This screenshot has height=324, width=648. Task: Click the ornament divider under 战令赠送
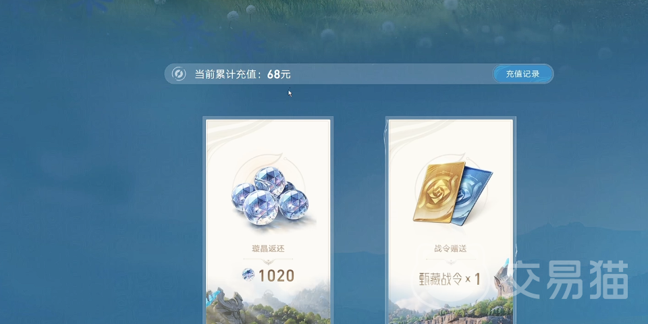(x=450, y=261)
